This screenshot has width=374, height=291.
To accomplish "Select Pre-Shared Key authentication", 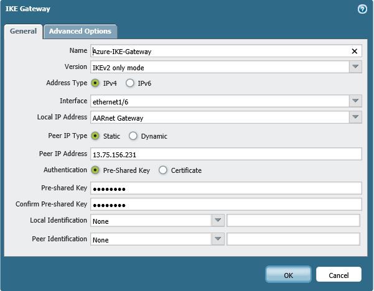I will click(x=95, y=170).
